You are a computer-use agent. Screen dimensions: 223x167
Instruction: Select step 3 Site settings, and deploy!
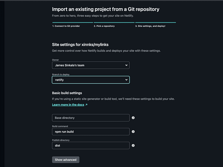point(150,26)
